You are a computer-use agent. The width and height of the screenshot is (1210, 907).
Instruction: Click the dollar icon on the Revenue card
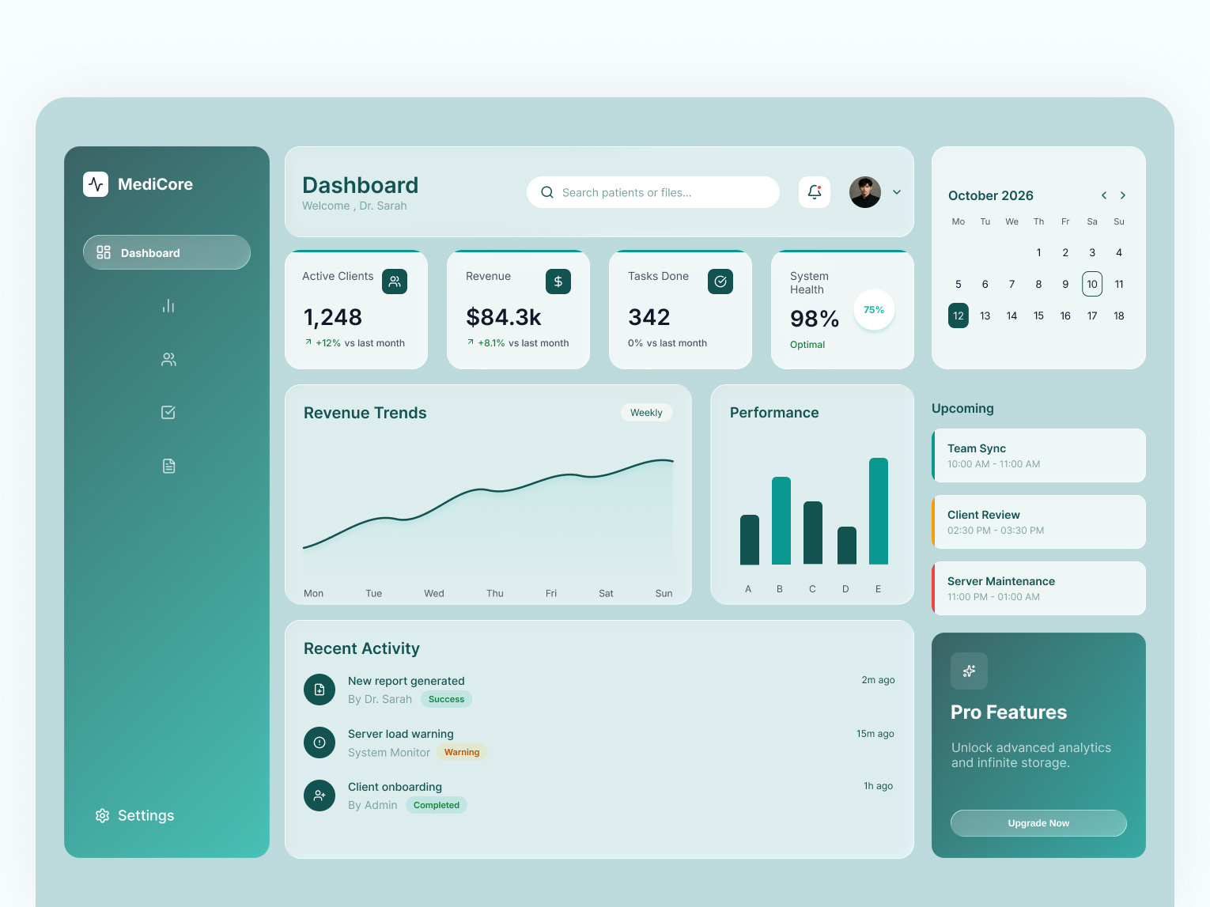(558, 281)
